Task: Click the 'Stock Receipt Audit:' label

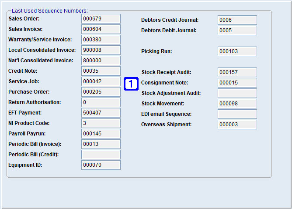Action: pyautogui.click(x=166, y=72)
